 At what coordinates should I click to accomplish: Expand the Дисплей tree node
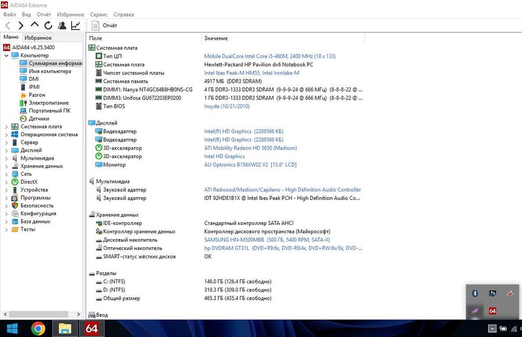[6, 150]
